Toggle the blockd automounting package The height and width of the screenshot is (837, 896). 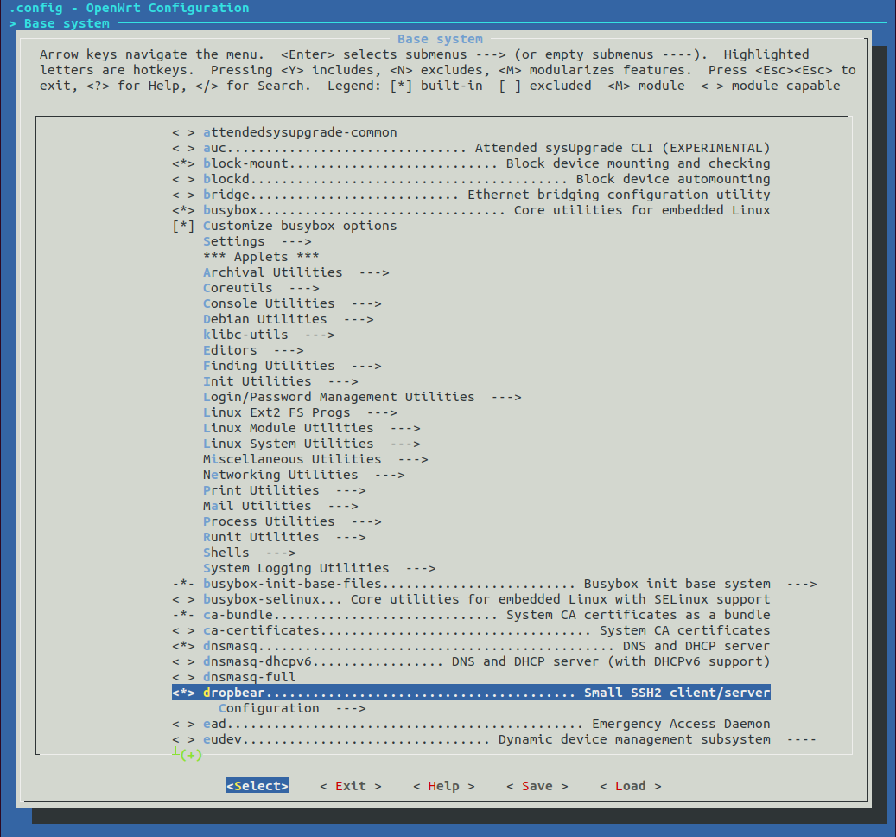pos(471,179)
